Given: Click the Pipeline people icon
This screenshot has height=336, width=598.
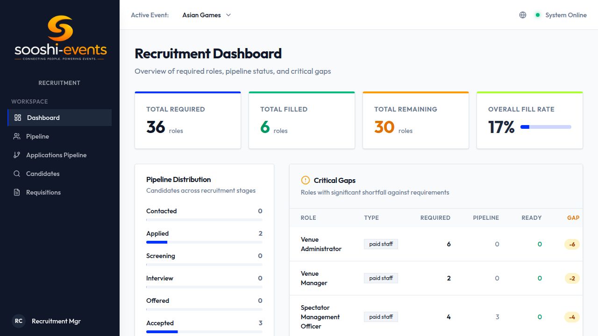Looking at the screenshot, I should pyautogui.click(x=17, y=136).
